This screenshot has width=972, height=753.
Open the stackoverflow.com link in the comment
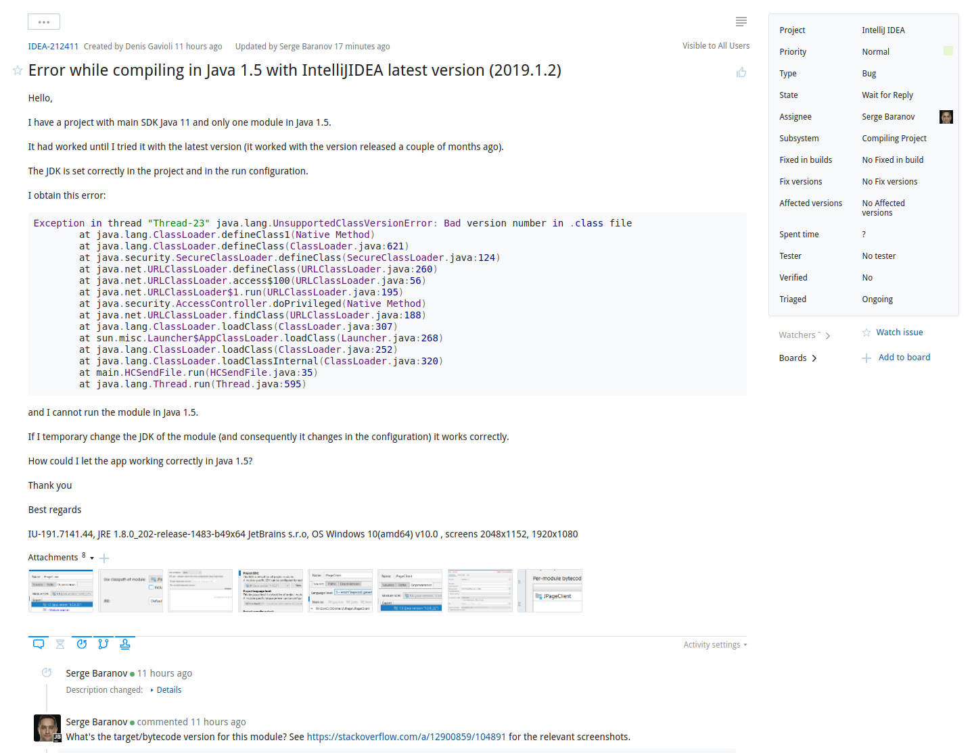[x=406, y=737]
